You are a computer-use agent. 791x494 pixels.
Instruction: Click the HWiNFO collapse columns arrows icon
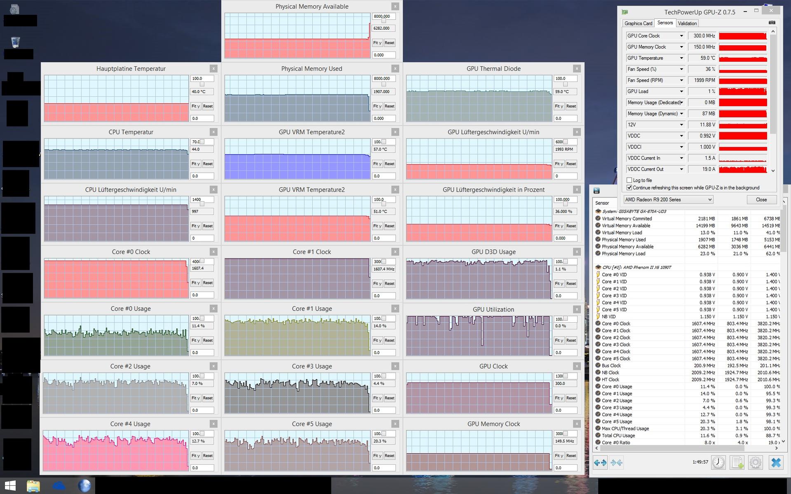tap(616, 463)
